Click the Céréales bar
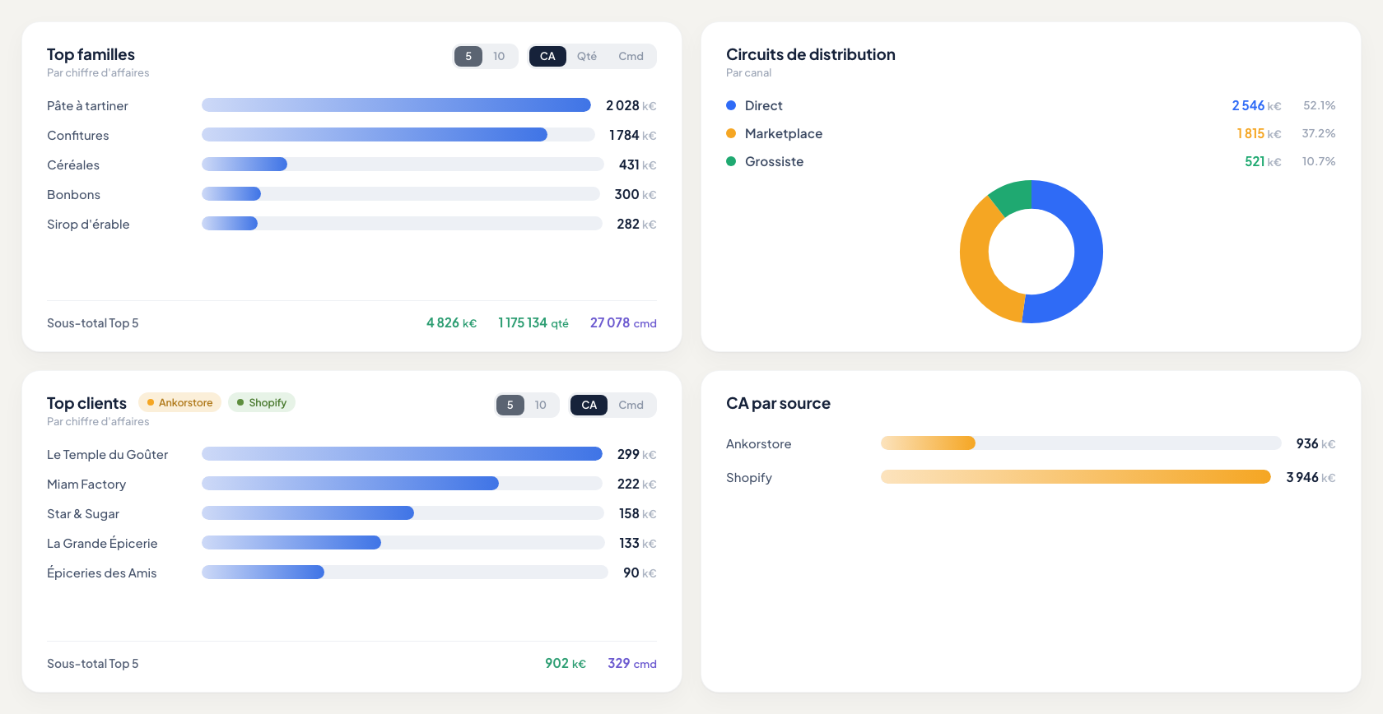The height and width of the screenshot is (714, 1383). (x=244, y=165)
